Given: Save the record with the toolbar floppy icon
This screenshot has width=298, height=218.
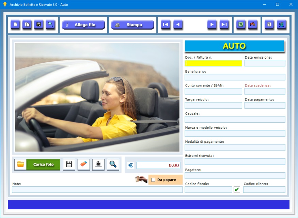Looking at the screenshot, I should click(38, 25).
